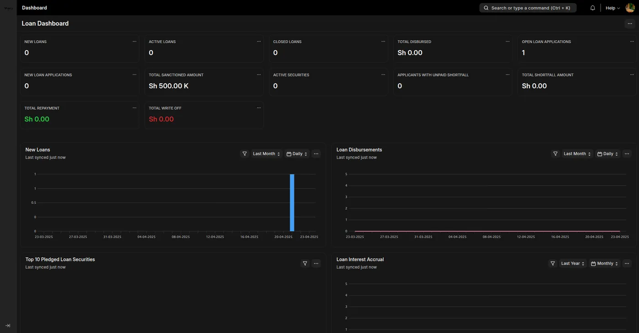
Task: Click the blue bar in New Loans chart
Action: coord(292,202)
